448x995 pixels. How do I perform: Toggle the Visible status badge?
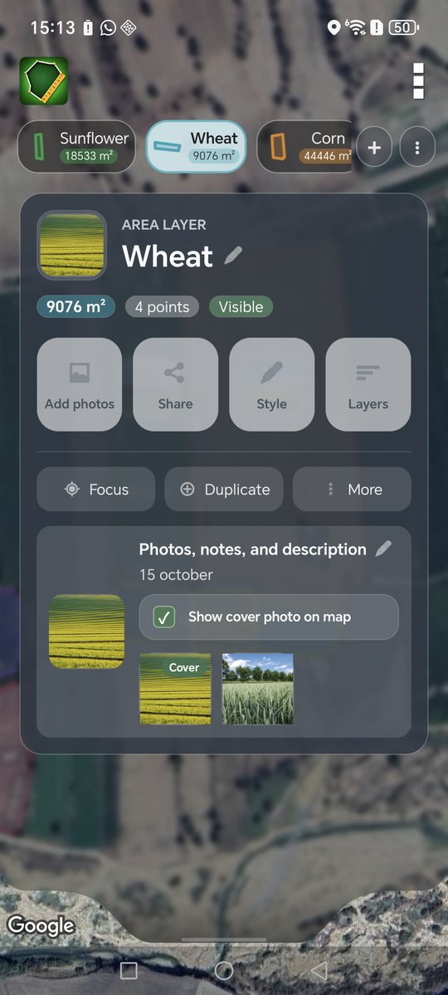click(x=241, y=307)
